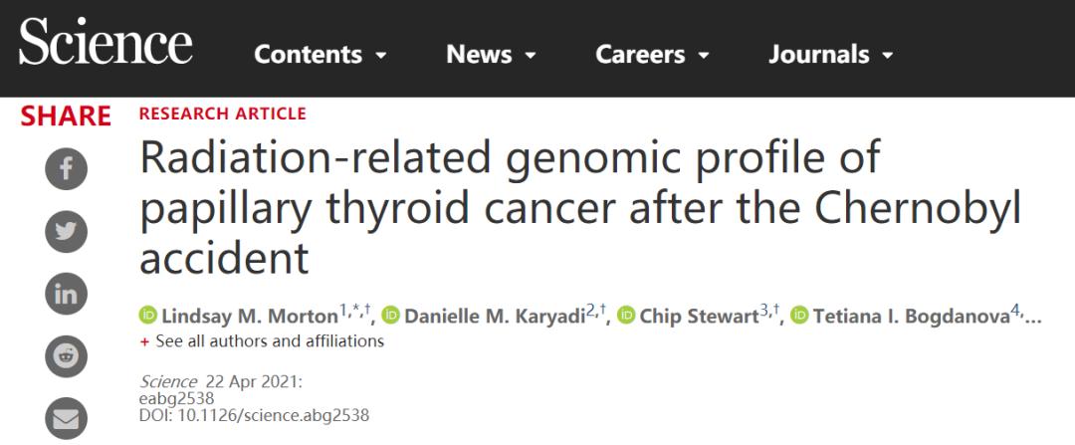Share article on Twitter

(x=68, y=231)
